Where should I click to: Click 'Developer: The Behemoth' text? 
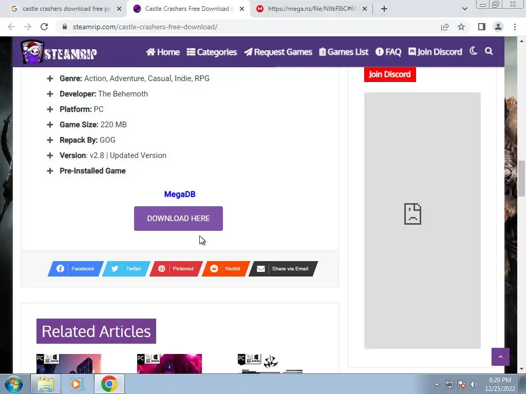point(104,94)
